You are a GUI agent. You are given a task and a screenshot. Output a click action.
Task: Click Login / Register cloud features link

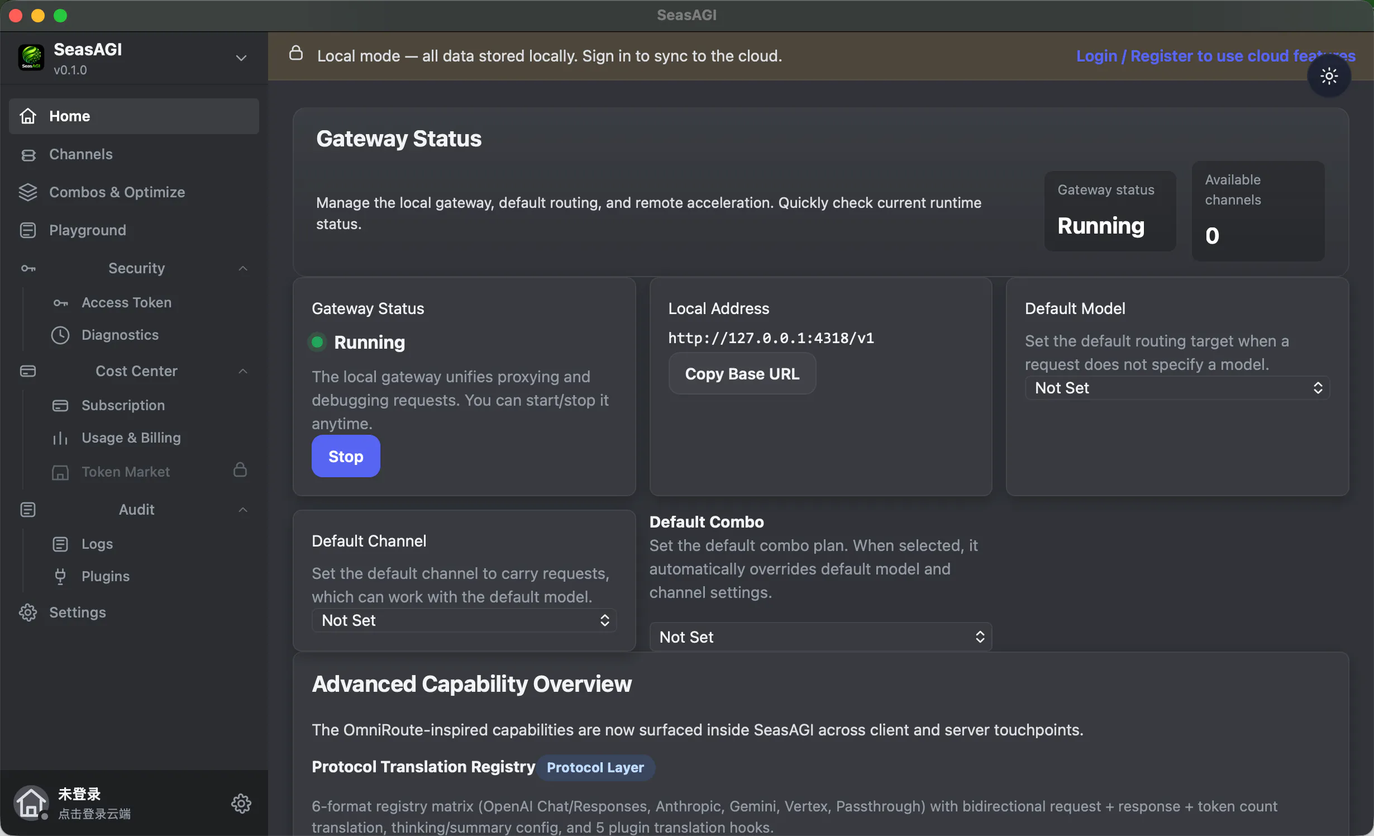[x=1216, y=56]
